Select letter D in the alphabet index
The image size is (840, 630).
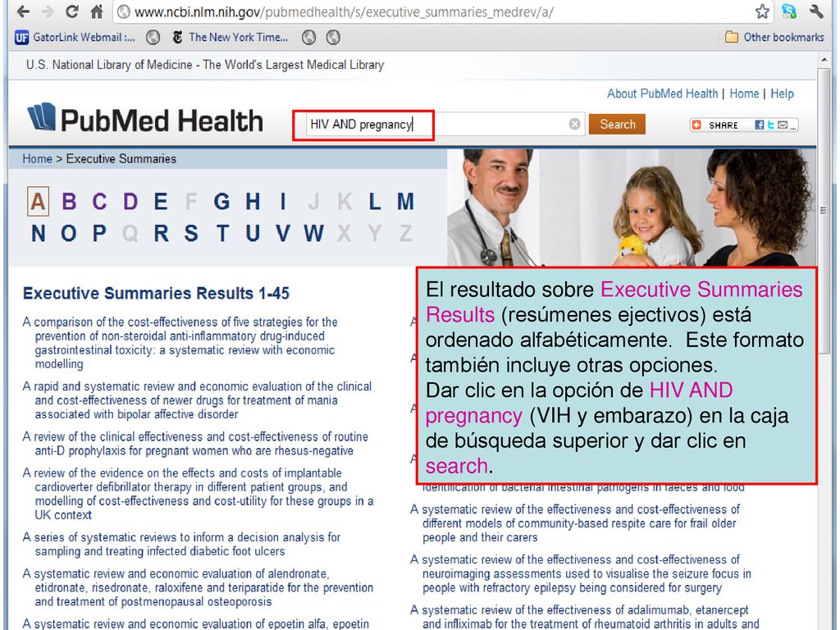[x=130, y=202]
